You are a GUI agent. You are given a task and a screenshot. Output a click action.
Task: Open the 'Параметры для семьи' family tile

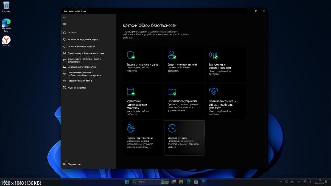pyautogui.click(x=143, y=138)
